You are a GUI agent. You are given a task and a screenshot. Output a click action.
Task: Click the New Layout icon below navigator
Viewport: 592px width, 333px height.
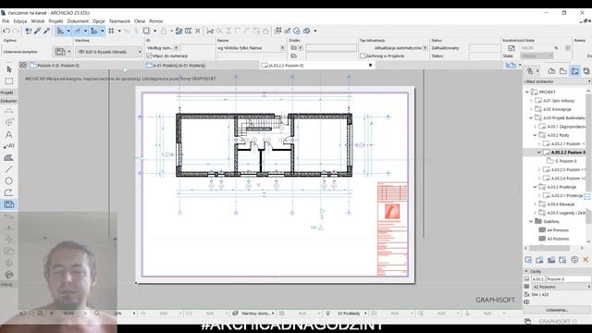click(528, 260)
